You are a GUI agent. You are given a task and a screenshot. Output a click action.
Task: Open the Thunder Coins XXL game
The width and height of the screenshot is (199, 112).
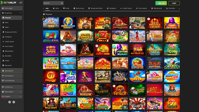tap(172, 77)
